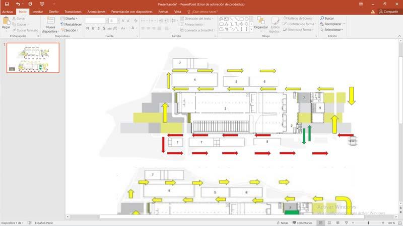Open the Diseño layout dropdown
Screen dimensions: 403x226
click(x=69, y=19)
